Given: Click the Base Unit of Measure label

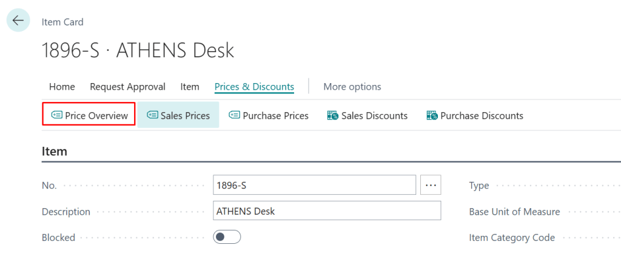Looking at the screenshot, I should (514, 212).
